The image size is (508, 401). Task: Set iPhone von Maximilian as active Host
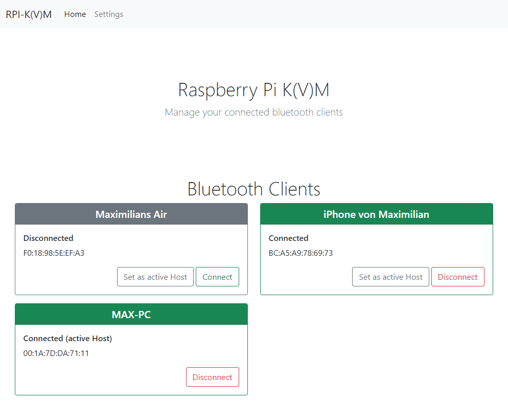(390, 277)
